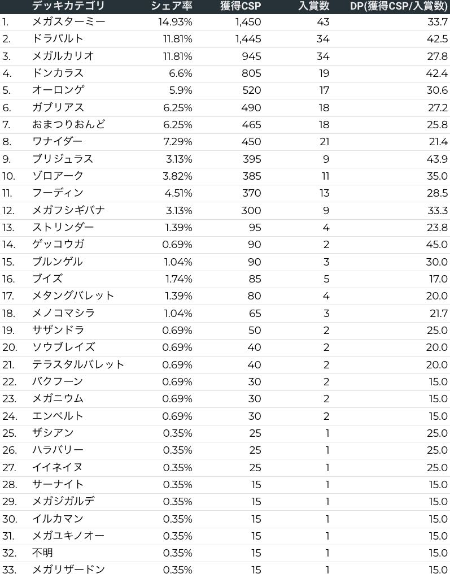Click the ブリジュラス deck name
This screenshot has height=578, width=450.
coord(63,159)
